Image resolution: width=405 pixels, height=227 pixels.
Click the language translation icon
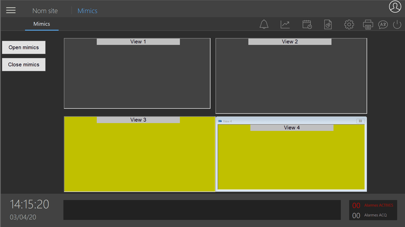[383, 24]
